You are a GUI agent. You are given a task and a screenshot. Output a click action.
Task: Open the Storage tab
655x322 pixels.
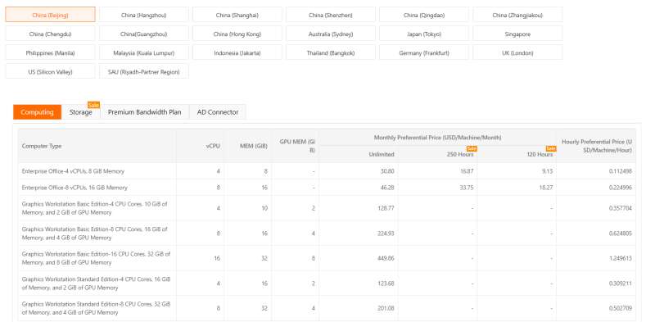point(81,112)
